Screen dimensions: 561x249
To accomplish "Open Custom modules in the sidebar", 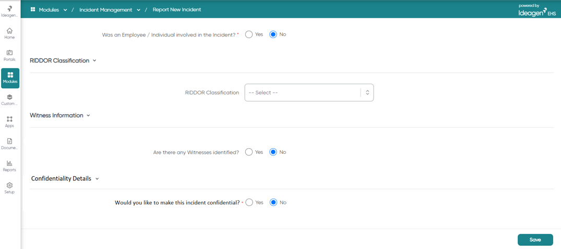I will [10, 99].
